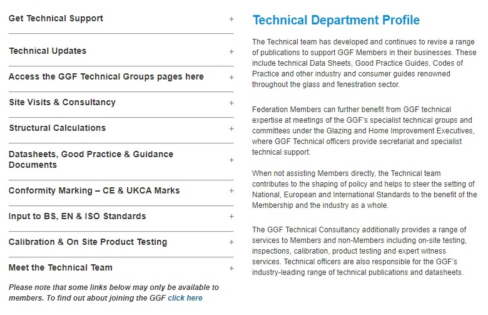This screenshot has height=315, width=488.
Task: Open Access the GGF Technical Groups pages heading
Action: pos(106,77)
